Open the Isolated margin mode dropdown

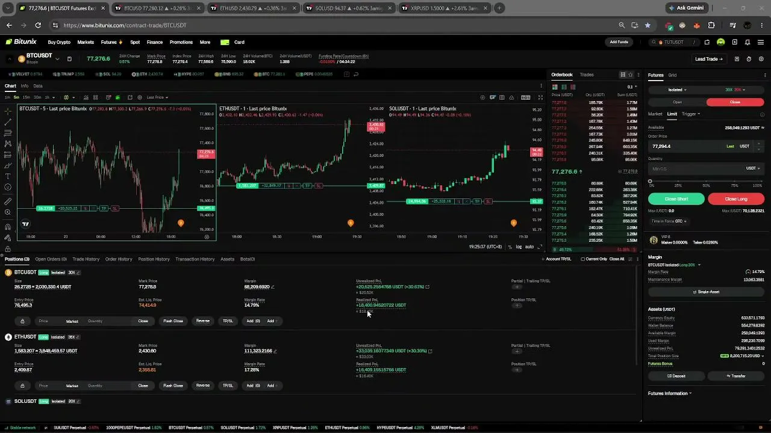point(677,90)
